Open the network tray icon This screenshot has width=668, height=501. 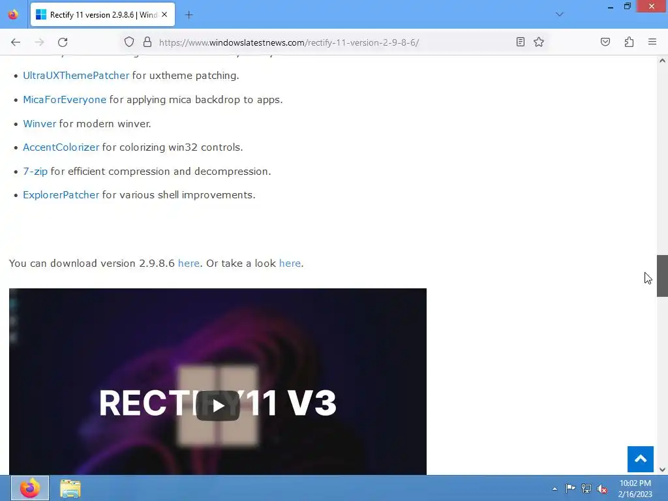coord(586,488)
